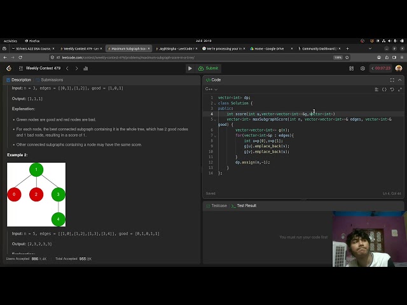Screen dimensions: 407x305
Task: Open the Community Dashboard browser tab
Action: click(x=319, y=48)
